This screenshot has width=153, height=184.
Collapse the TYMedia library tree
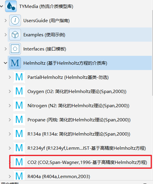pyautogui.click(x=1, y=6)
